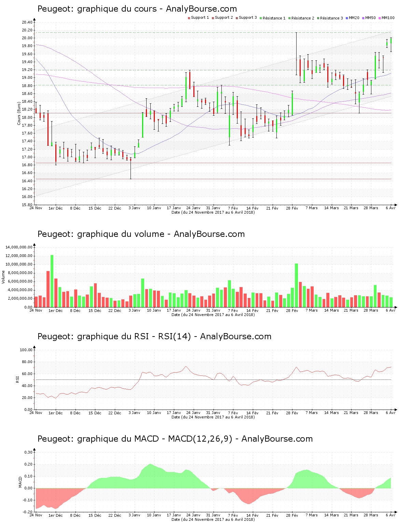Select the Support 2 legend label
The height and width of the screenshot is (529, 410).
(224, 18)
